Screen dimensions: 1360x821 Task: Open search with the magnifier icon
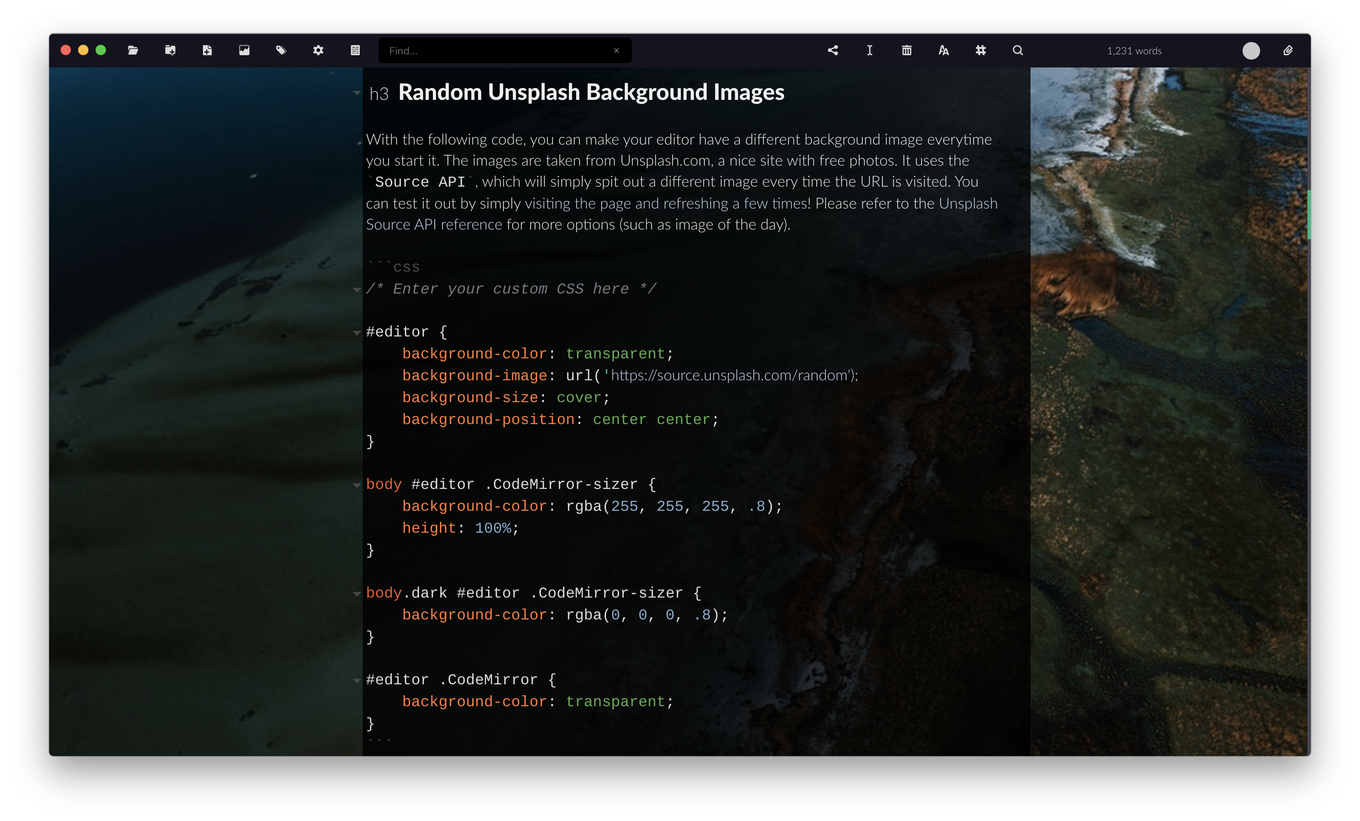1018,50
